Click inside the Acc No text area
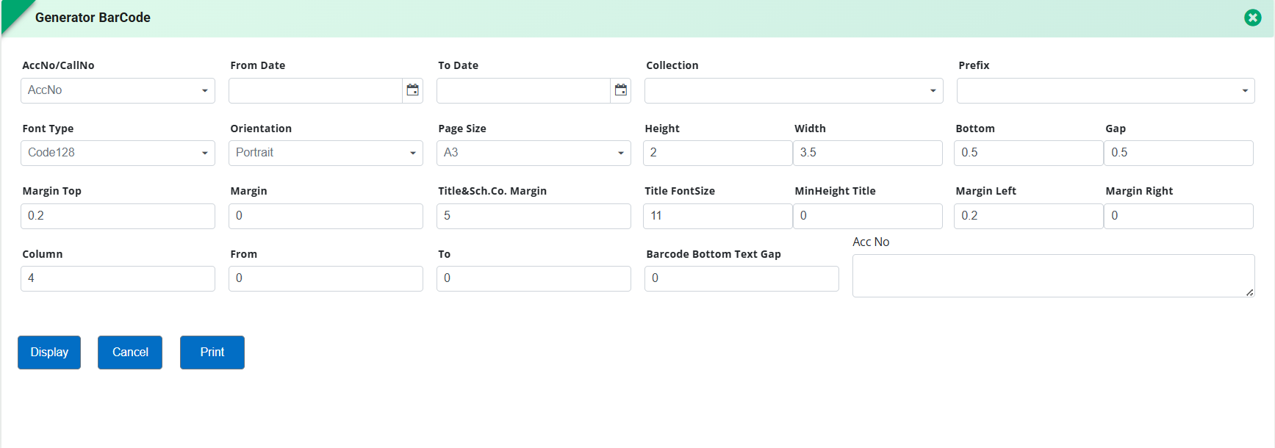The width and height of the screenshot is (1275, 448). (x=1054, y=275)
